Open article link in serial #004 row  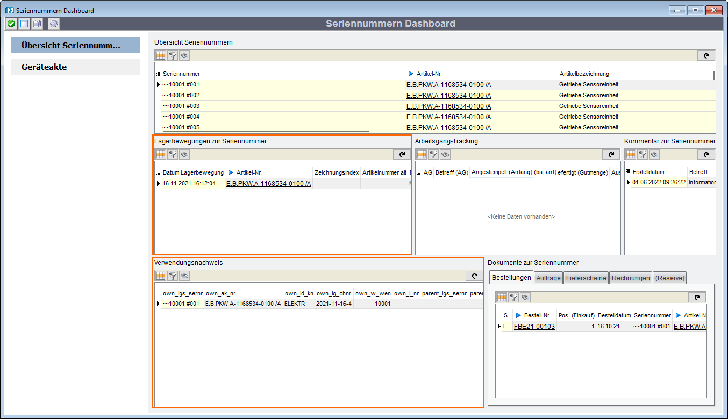(x=448, y=117)
